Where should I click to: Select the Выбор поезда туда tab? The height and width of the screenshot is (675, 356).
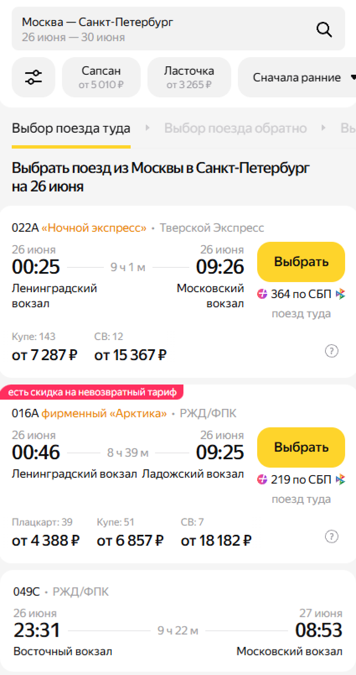click(71, 128)
